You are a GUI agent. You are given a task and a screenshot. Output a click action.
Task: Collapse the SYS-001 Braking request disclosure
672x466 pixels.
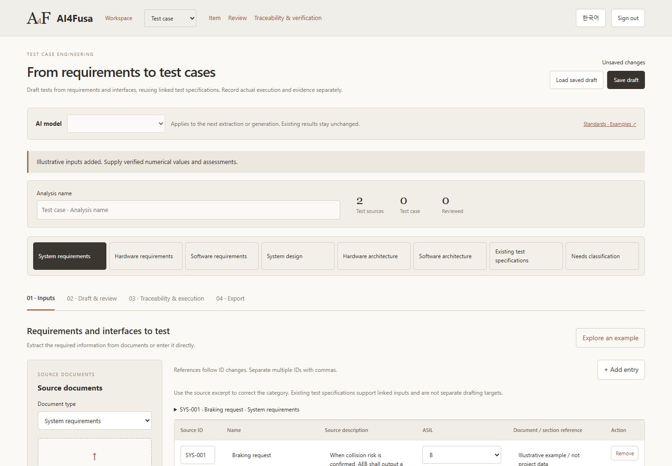[x=237, y=410]
